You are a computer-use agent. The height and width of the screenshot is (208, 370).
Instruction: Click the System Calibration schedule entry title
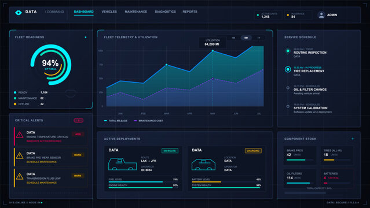coord(310,108)
